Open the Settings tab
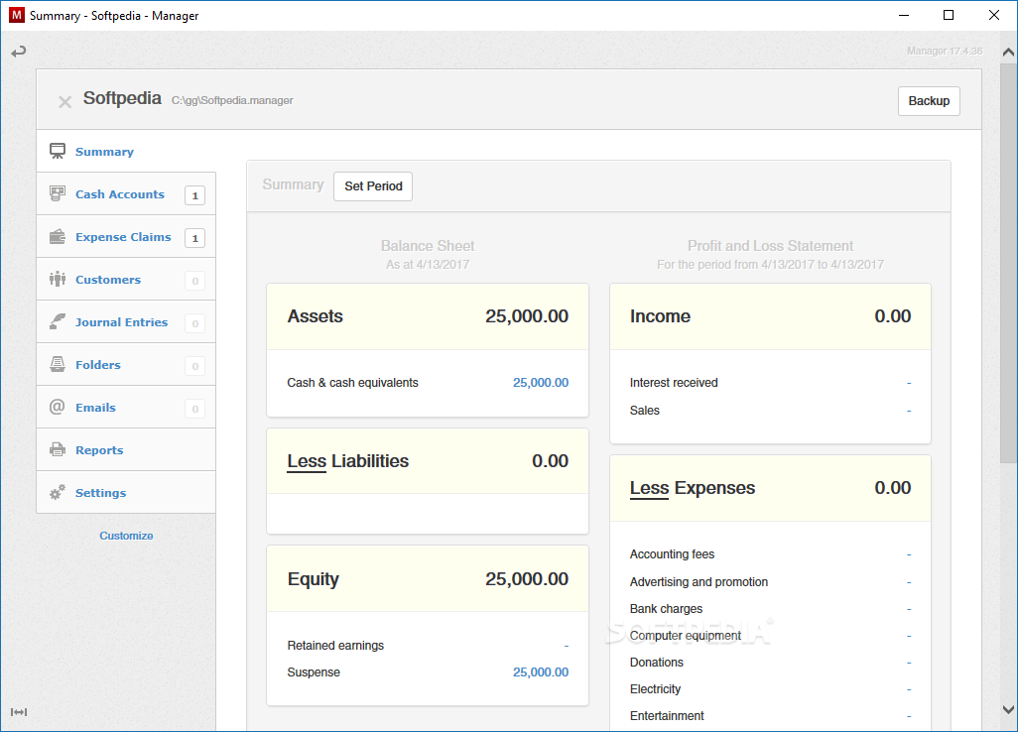Image resolution: width=1018 pixels, height=732 pixels. (x=126, y=493)
